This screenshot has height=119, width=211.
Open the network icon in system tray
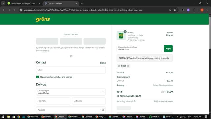[x=185, y=117]
